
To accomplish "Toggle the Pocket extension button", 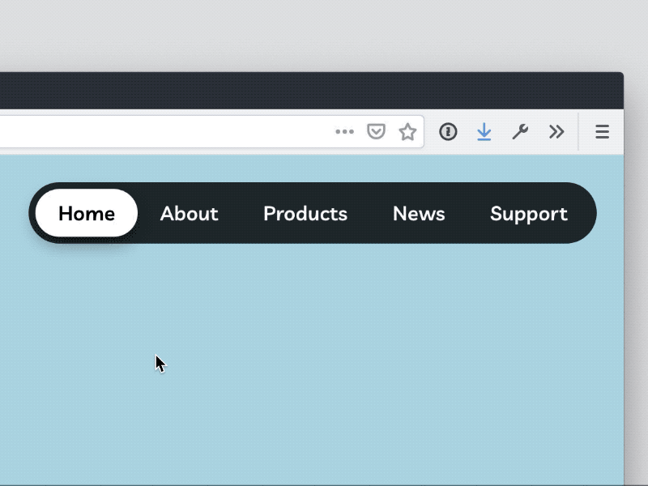I will point(376,131).
